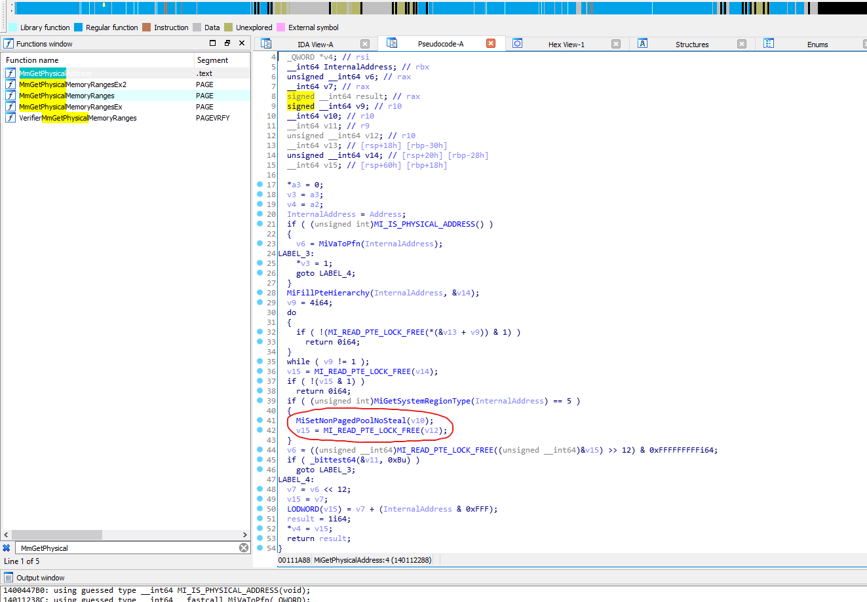Viewport: 867px width, 602px height.
Task: Click the Enums tab icon
Action: tap(769, 43)
